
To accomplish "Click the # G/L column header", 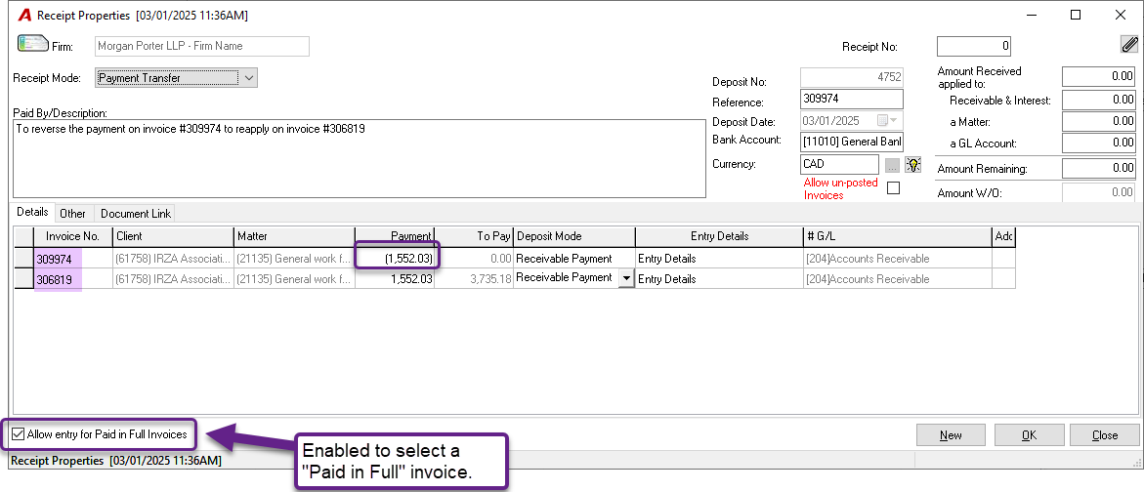I will (x=898, y=236).
